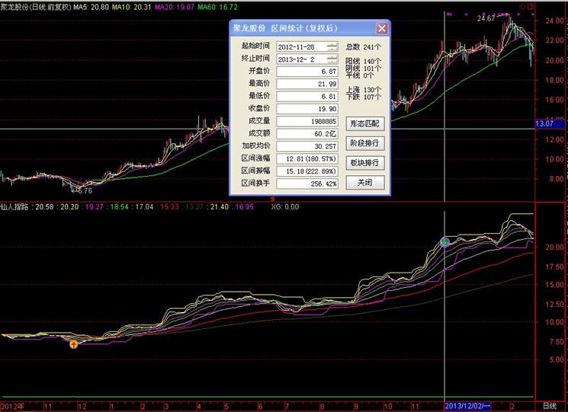Viewport: 568px width, 412px height.
Task: Click the chart title 聚龙股份(日线.前复权)
Action: (x=36, y=7)
